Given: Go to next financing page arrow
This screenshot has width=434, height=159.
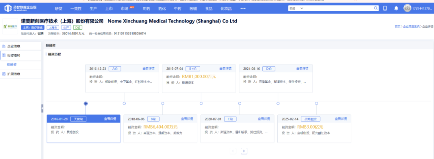Looking at the screenshot, I should pos(244,151).
